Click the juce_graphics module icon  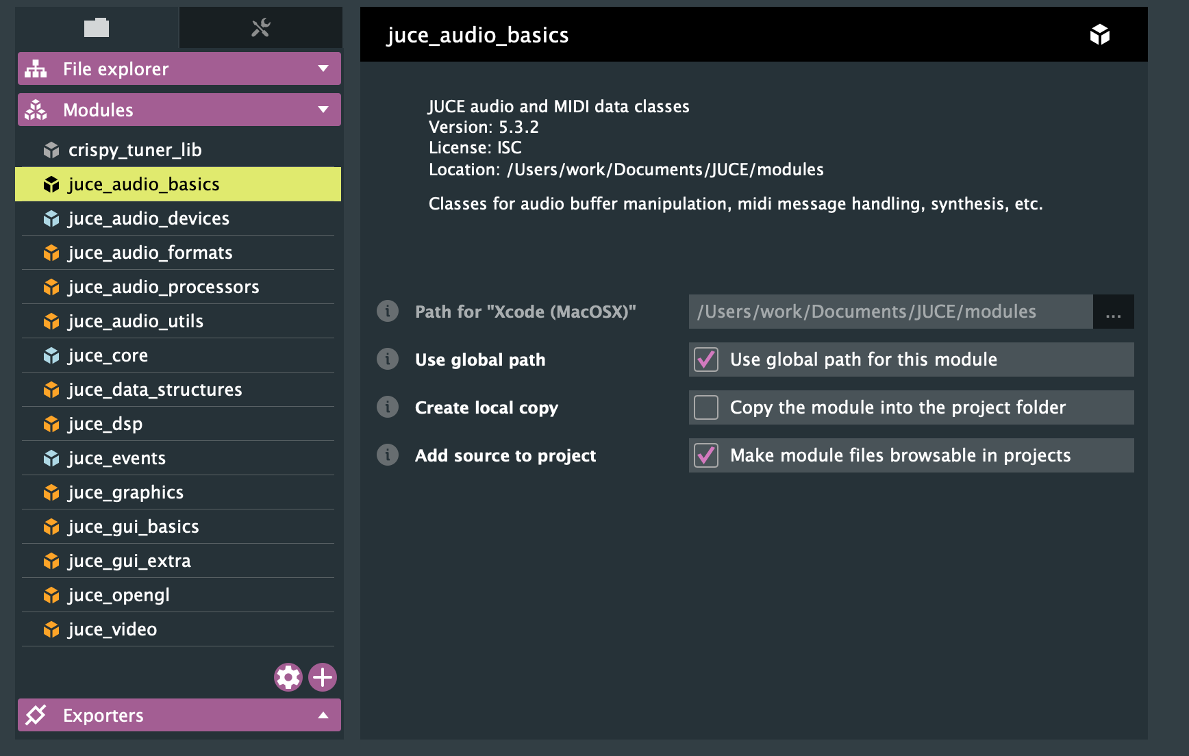[x=51, y=492]
